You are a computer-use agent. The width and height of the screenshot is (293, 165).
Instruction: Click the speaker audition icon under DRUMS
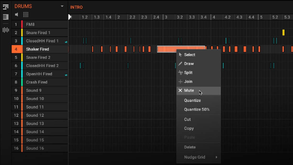point(17,15)
